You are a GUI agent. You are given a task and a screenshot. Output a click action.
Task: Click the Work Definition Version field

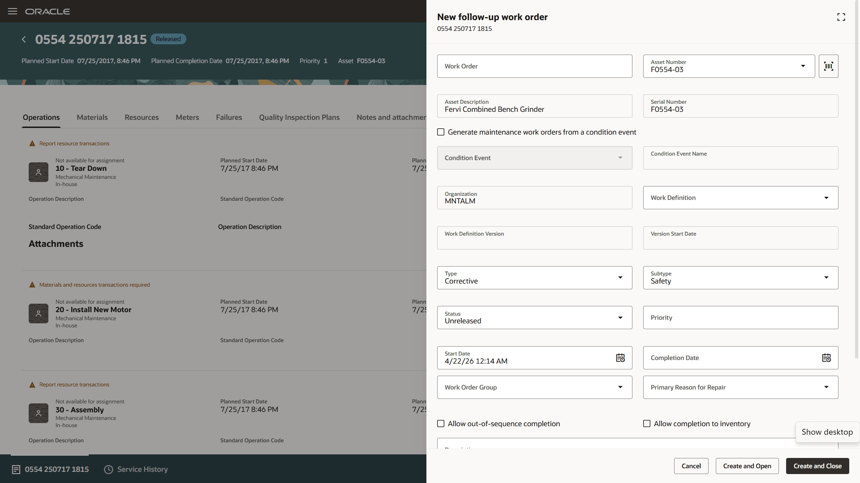[535, 238]
